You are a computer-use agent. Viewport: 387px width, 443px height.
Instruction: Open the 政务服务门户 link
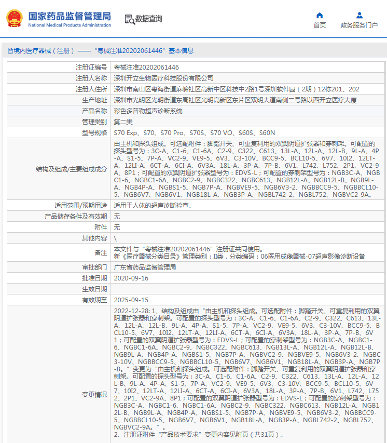(x=359, y=20)
